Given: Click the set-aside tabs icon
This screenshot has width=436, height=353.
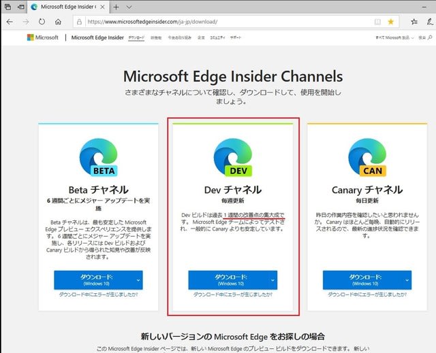Looking at the screenshot, I should tap(7, 7).
